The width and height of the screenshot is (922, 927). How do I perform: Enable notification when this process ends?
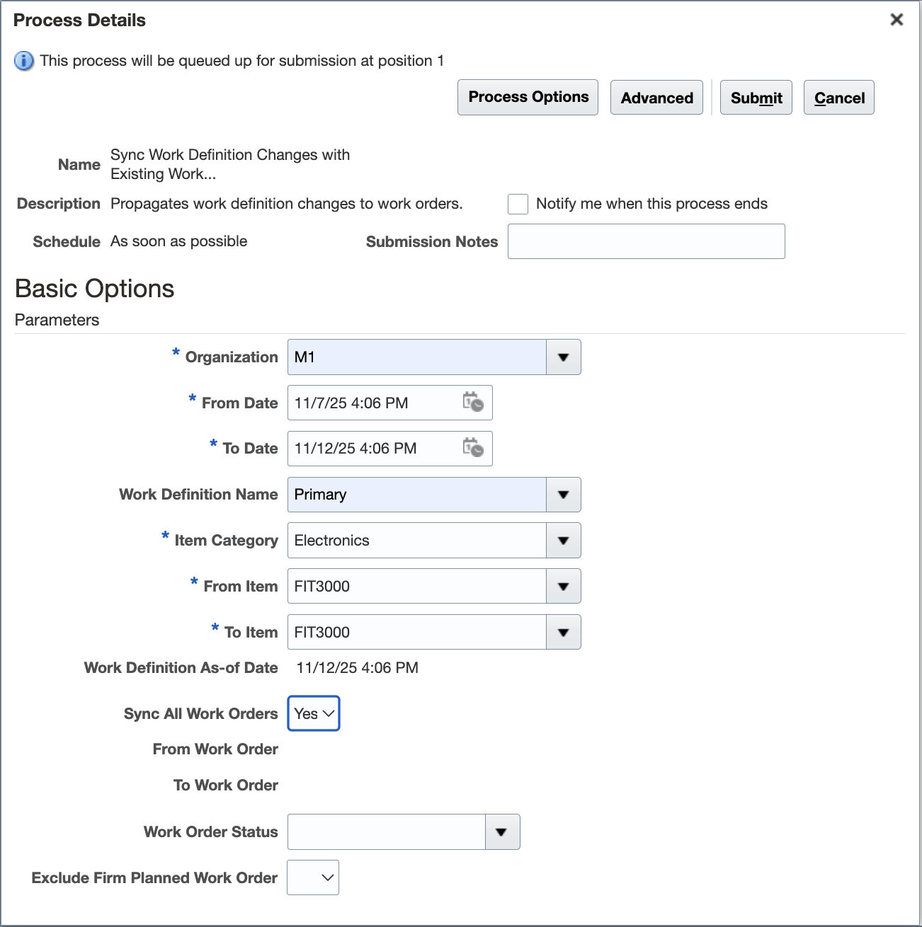click(x=518, y=204)
